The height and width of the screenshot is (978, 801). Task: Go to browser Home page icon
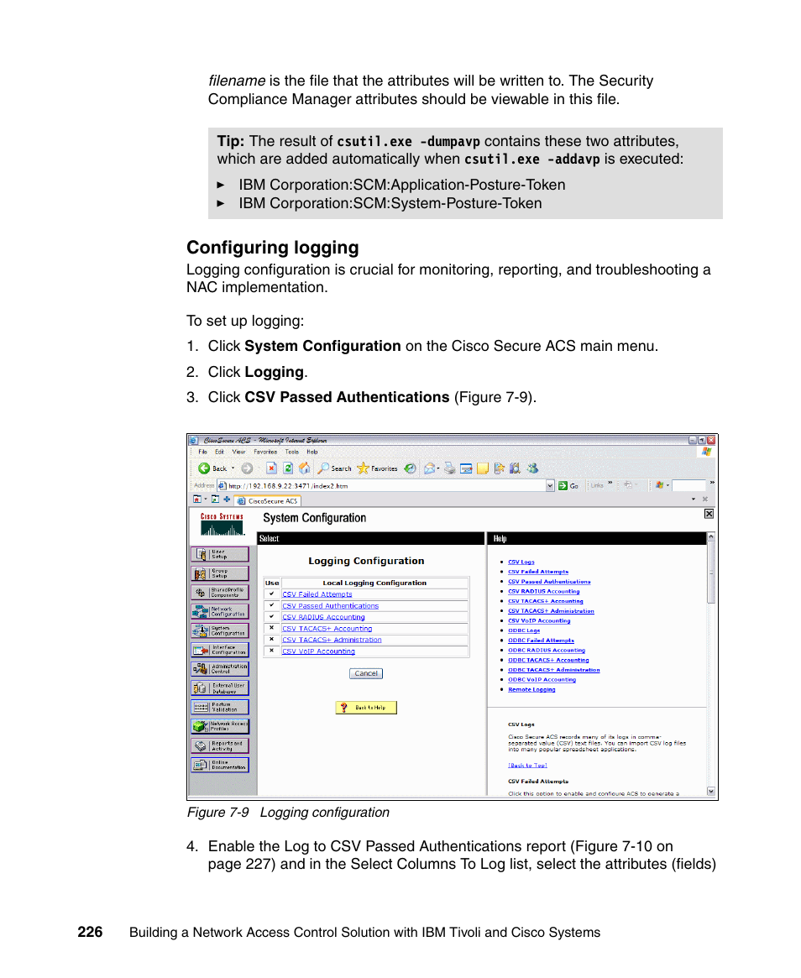[x=305, y=468]
